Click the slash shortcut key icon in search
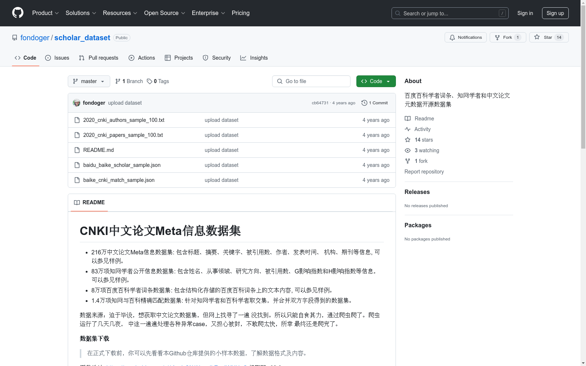 502,13
